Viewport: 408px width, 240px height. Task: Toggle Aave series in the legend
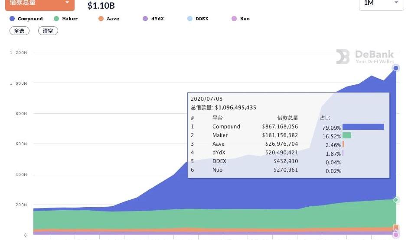pyautogui.click(x=109, y=19)
